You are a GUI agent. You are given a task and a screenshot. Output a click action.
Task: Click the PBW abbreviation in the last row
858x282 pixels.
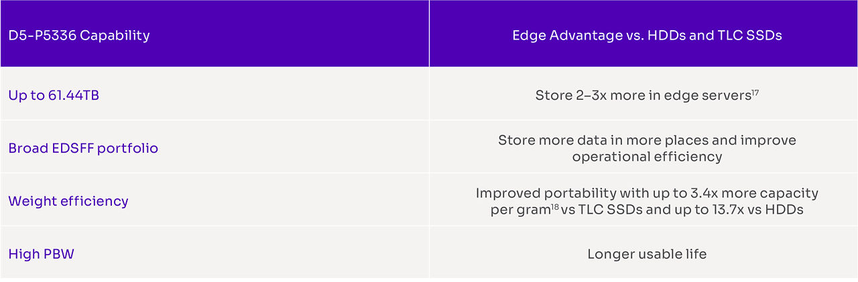[x=57, y=254]
